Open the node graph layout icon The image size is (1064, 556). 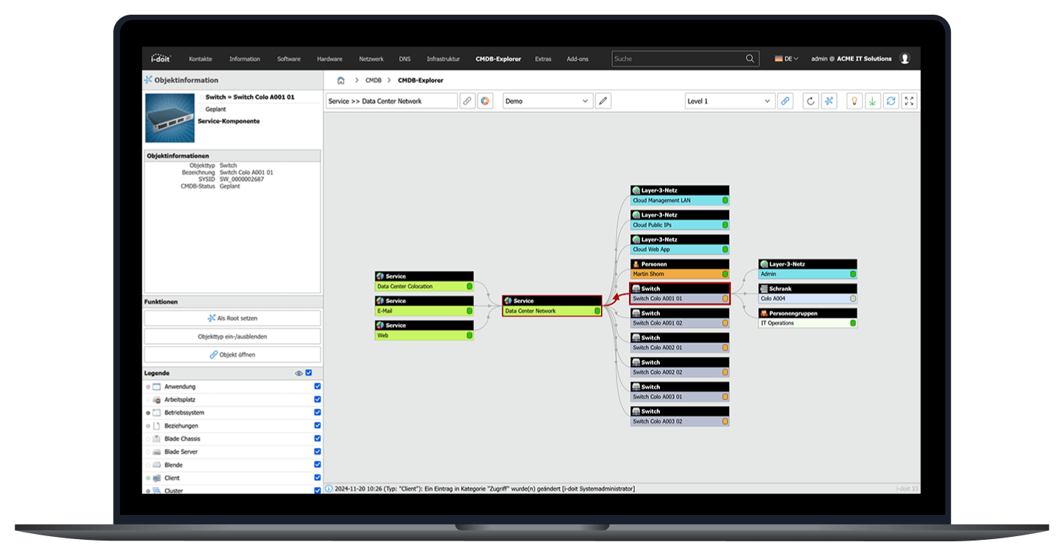(829, 101)
